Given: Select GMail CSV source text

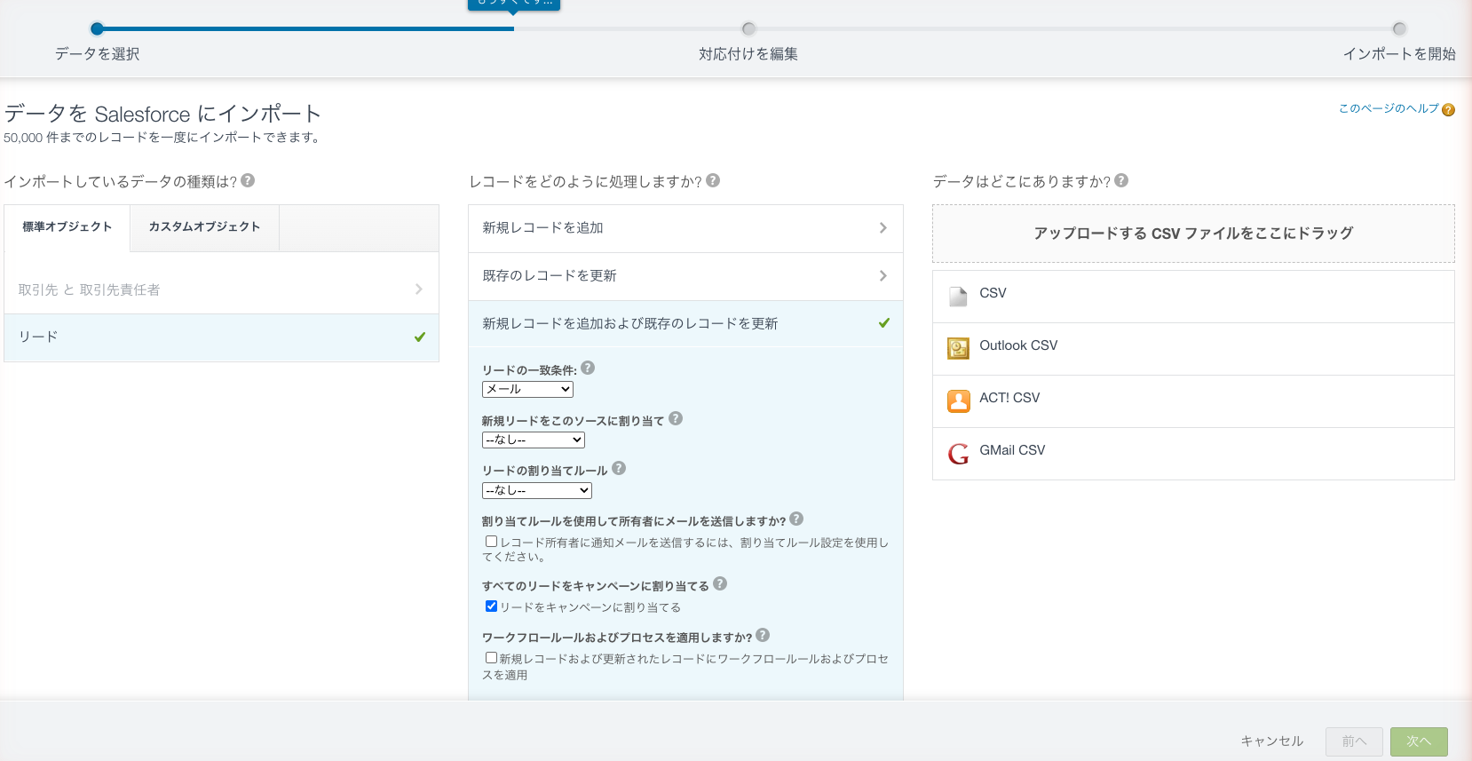Looking at the screenshot, I should coord(1012,450).
